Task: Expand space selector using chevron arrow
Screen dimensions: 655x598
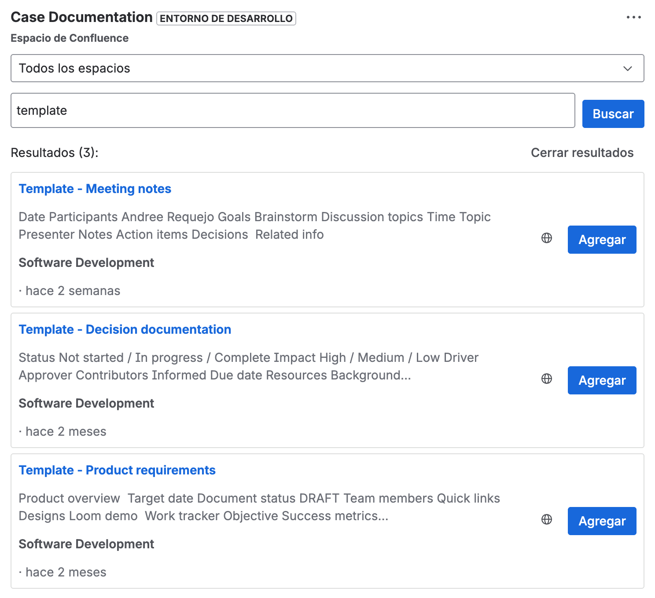Action: click(x=628, y=69)
